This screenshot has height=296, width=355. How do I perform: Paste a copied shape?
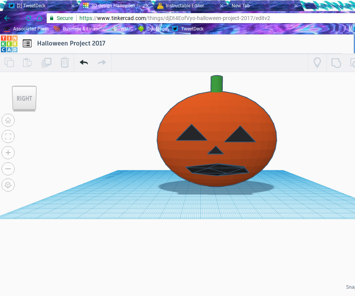(x=27, y=62)
